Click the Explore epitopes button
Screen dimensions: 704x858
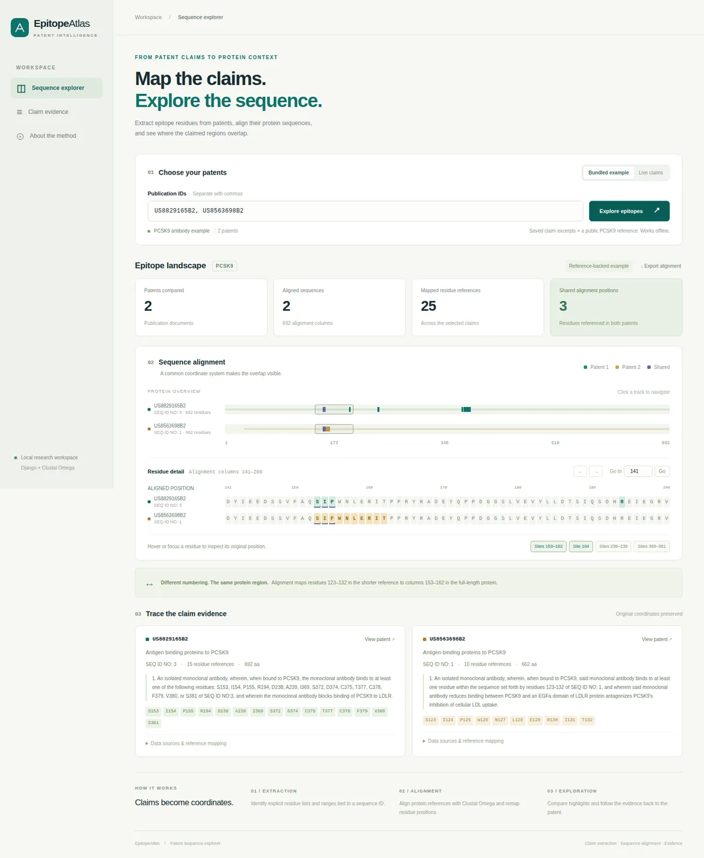click(629, 211)
